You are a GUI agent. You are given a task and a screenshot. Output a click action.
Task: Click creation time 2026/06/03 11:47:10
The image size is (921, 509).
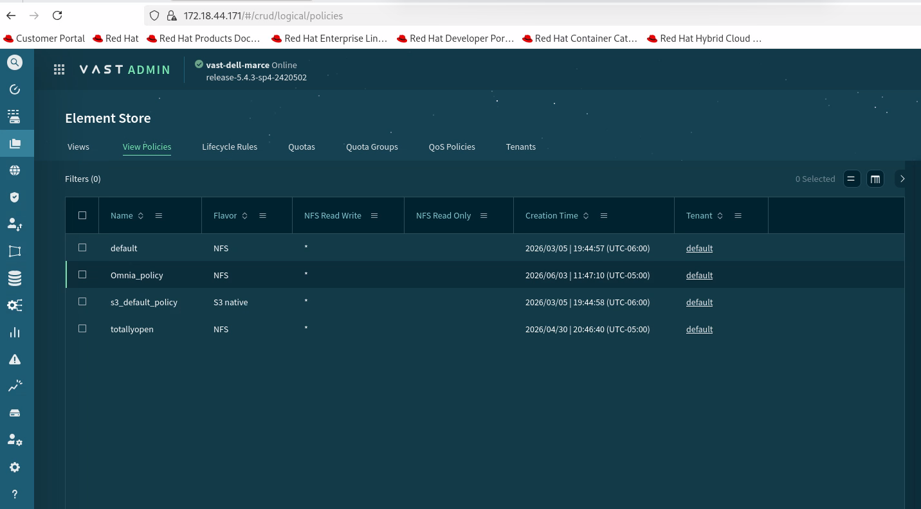[x=587, y=275]
